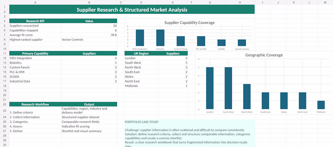Click the 'Primary Capability' header cell
The width and height of the screenshot is (333, 147).
(x=35, y=53)
